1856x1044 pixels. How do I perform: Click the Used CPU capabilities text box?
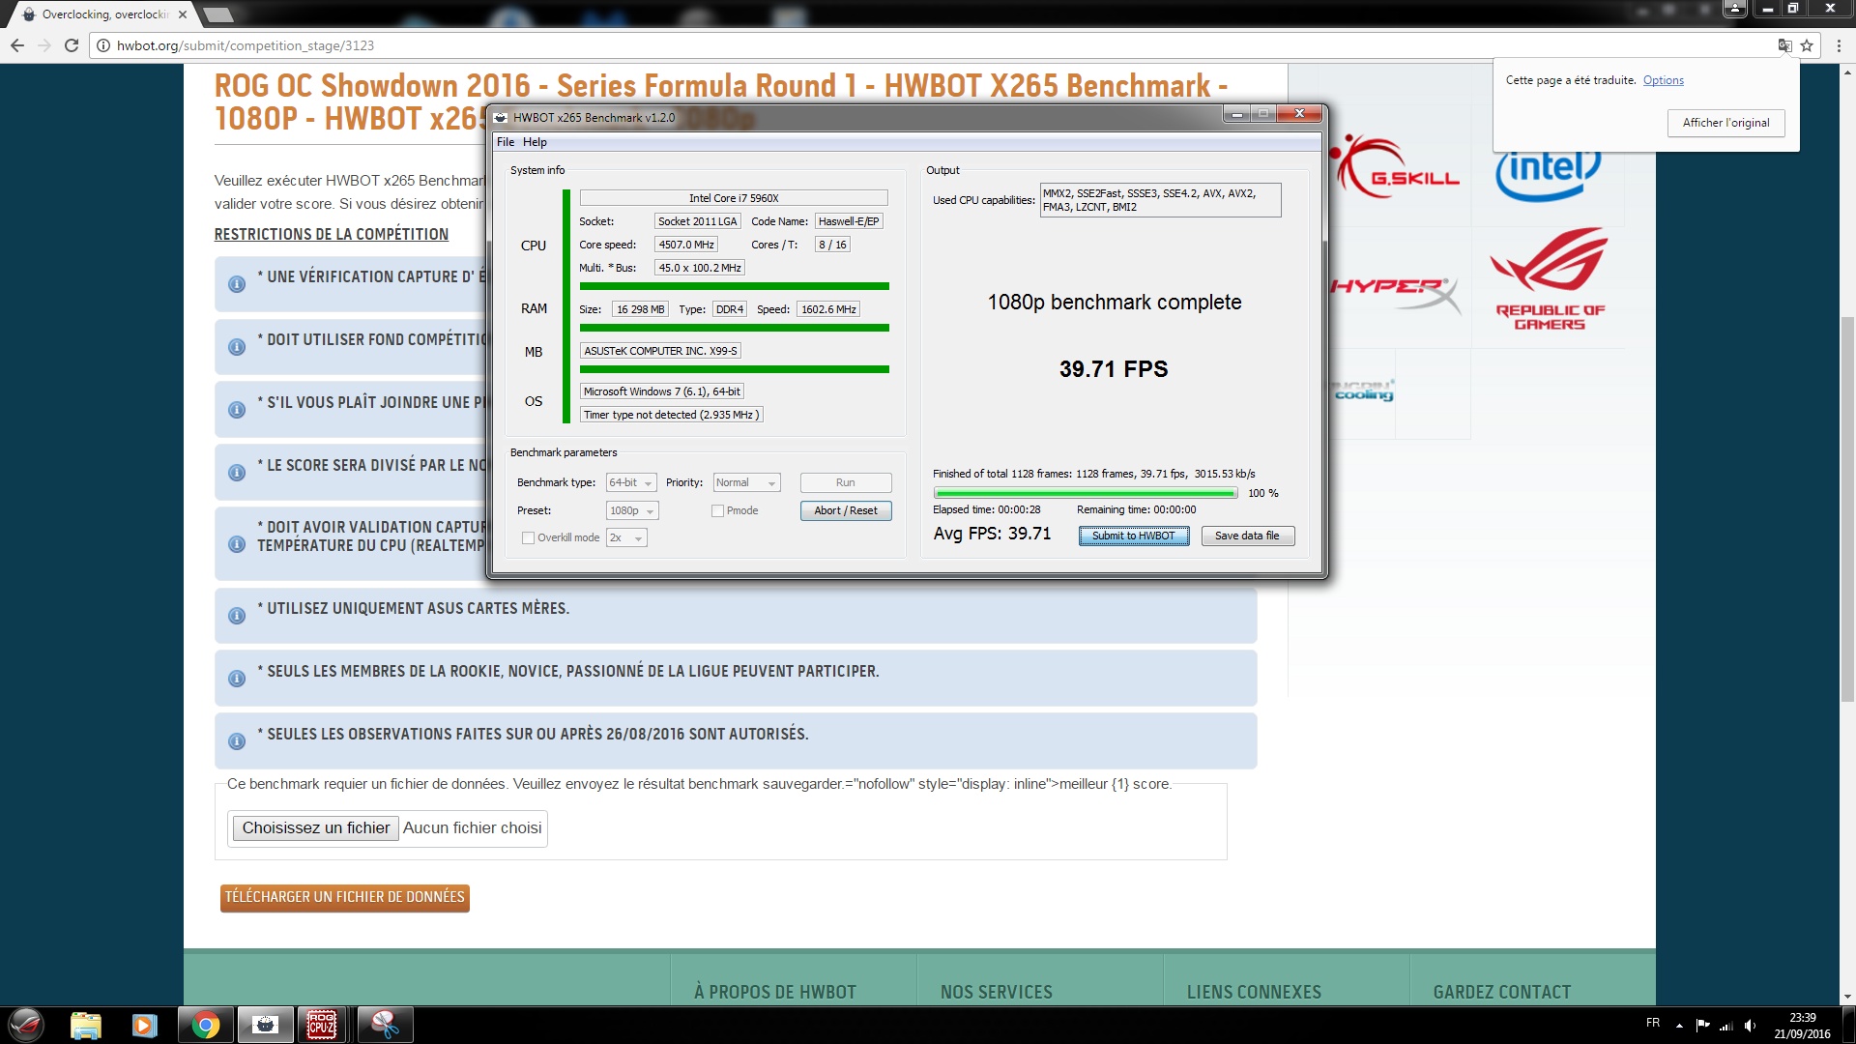tap(1160, 200)
